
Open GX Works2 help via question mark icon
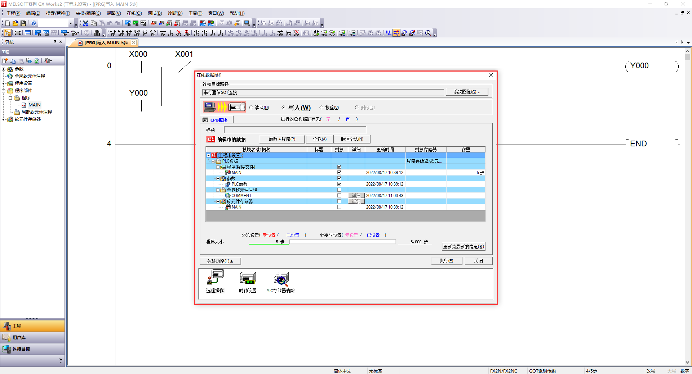(x=34, y=23)
